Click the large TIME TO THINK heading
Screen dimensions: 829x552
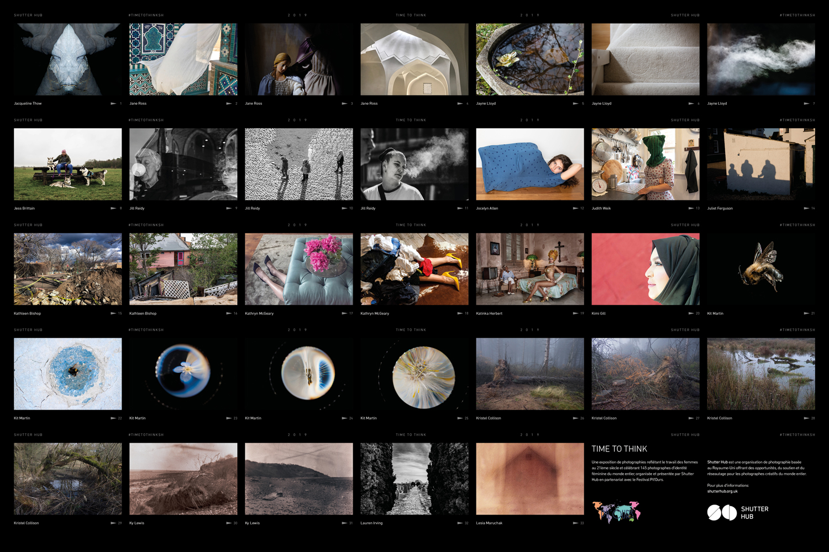[619, 449]
